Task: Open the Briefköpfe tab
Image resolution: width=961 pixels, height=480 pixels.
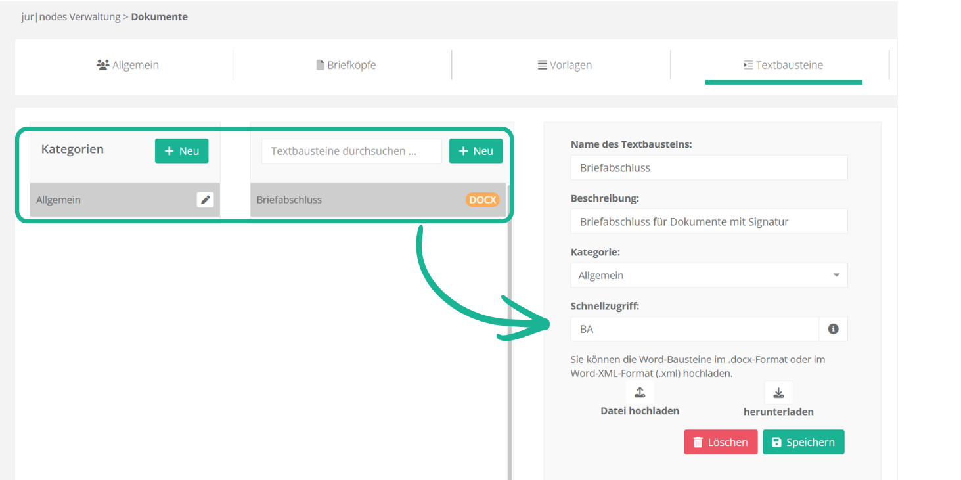Action: tap(346, 65)
